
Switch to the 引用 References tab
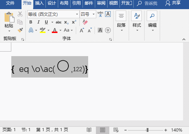tap(77, 3)
